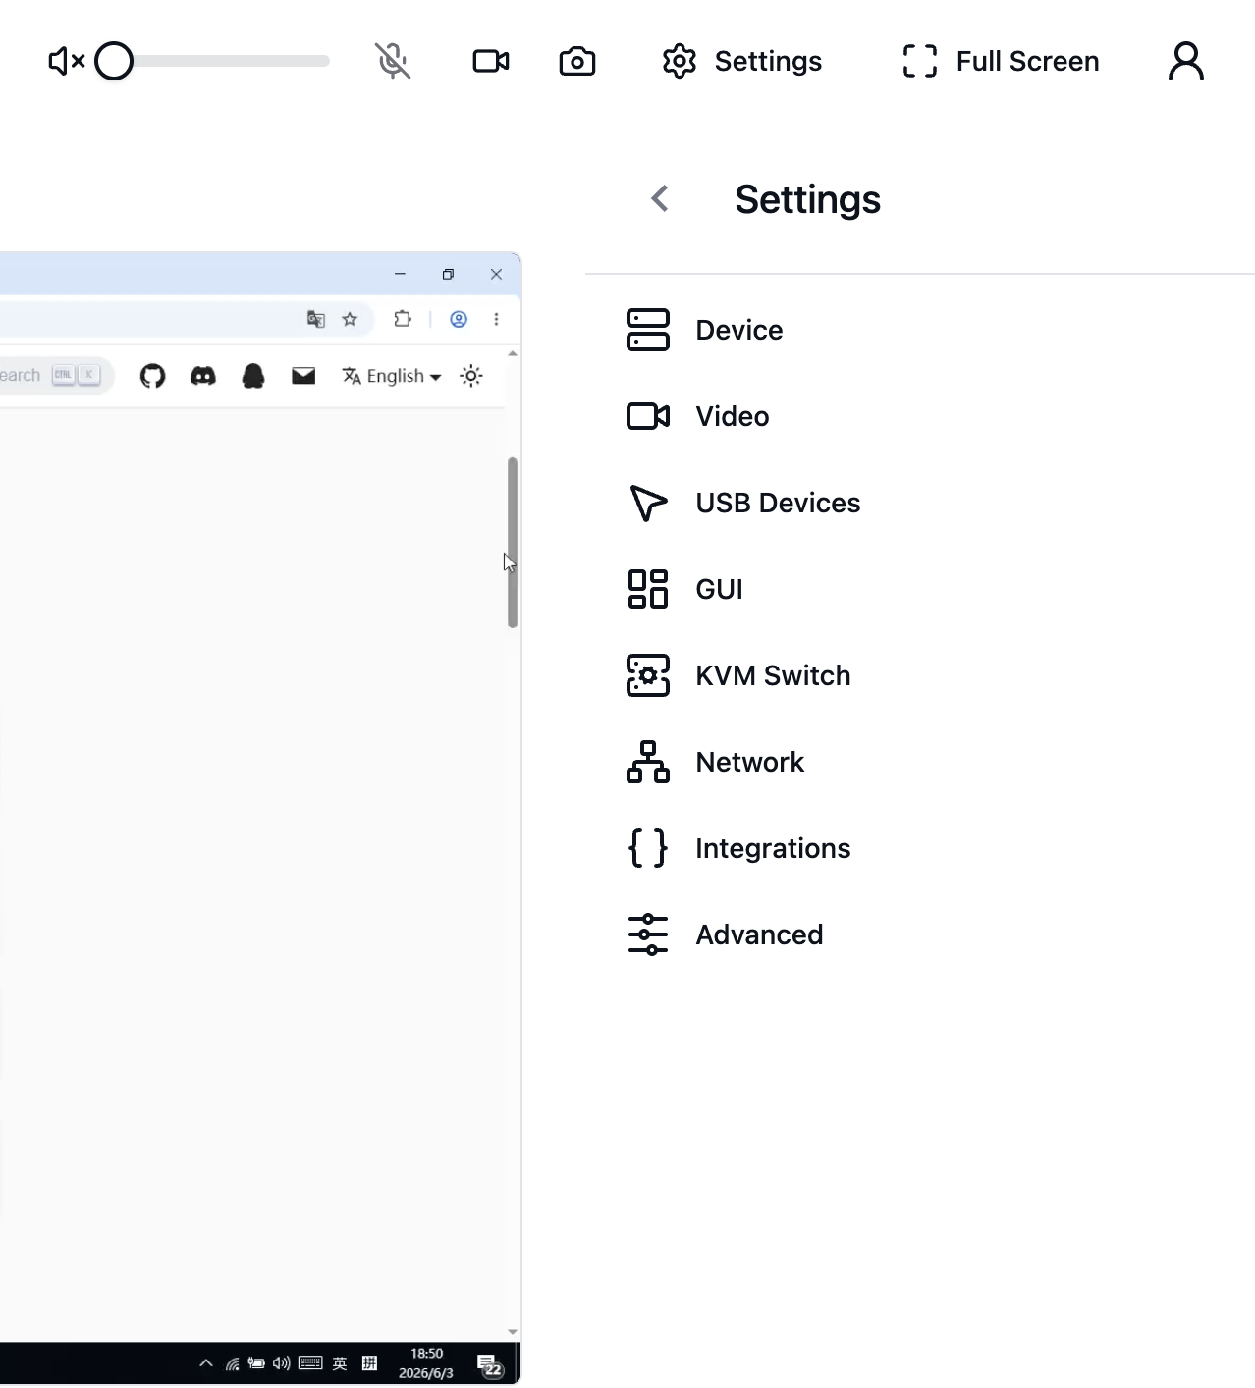The height and width of the screenshot is (1388, 1255).
Task: Click the browser translate icon
Action: point(316,319)
